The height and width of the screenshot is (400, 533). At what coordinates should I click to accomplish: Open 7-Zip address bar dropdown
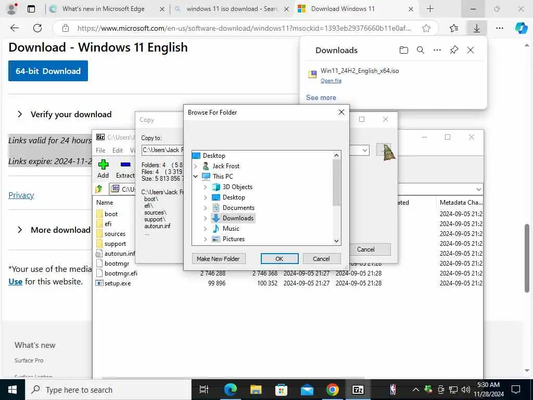click(x=479, y=189)
